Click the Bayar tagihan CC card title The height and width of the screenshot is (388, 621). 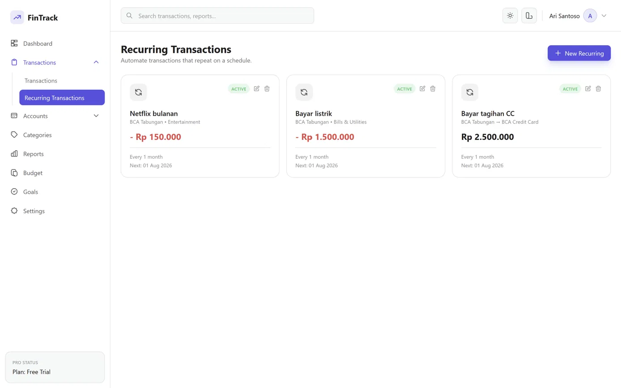488,114
